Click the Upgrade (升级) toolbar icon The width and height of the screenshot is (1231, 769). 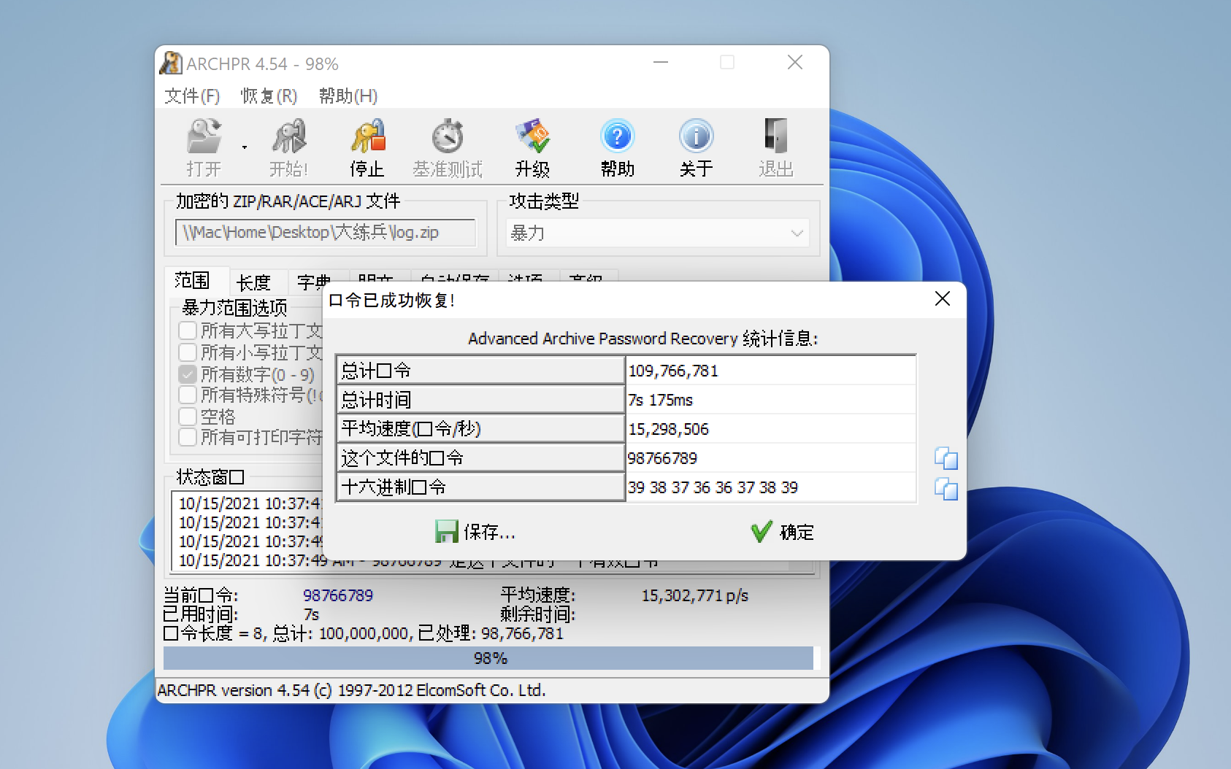(532, 137)
